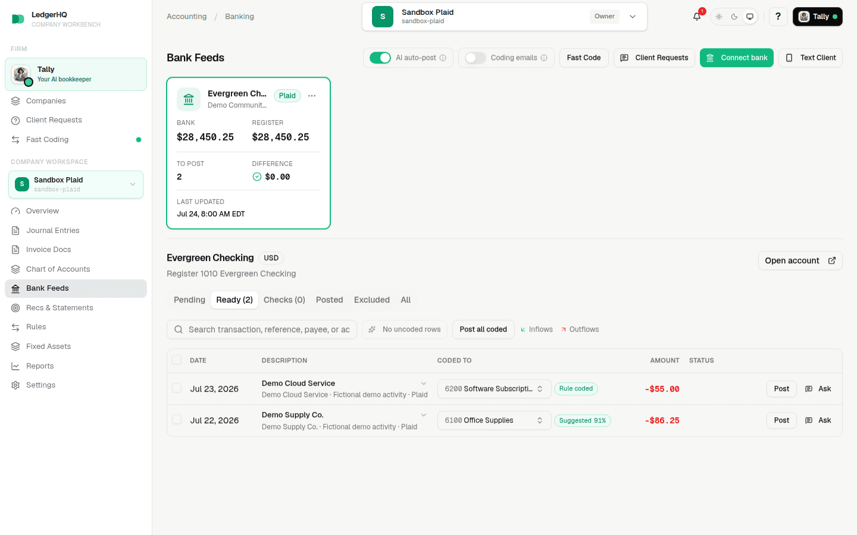Image resolution: width=857 pixels, height=535 pixels.
Task: Select the light mode sun icon
Action: click(x=719, y=17)
